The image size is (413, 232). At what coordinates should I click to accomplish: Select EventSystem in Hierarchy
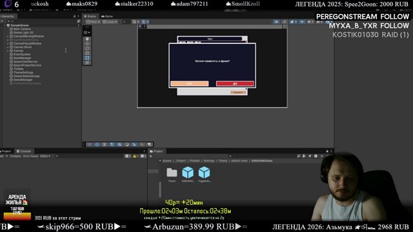pyautogui.click(x=22, y=54)
